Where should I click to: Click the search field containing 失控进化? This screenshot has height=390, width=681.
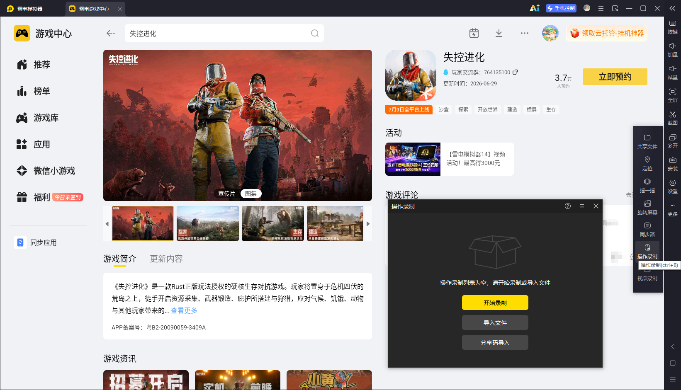[x=224, y=33]
